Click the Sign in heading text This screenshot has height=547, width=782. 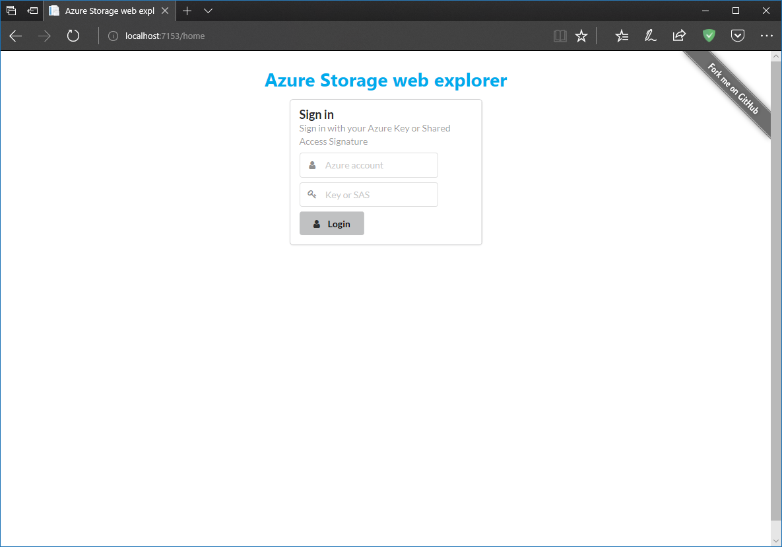316,114
